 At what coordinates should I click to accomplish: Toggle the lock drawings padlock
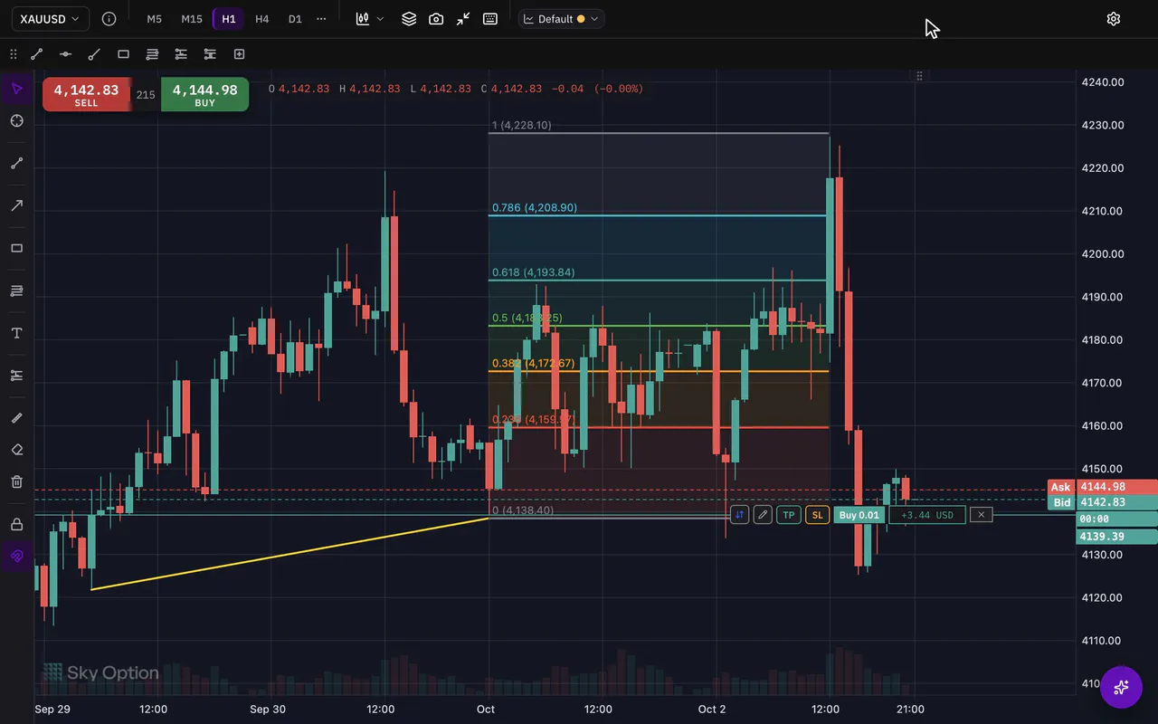[16, 524]
